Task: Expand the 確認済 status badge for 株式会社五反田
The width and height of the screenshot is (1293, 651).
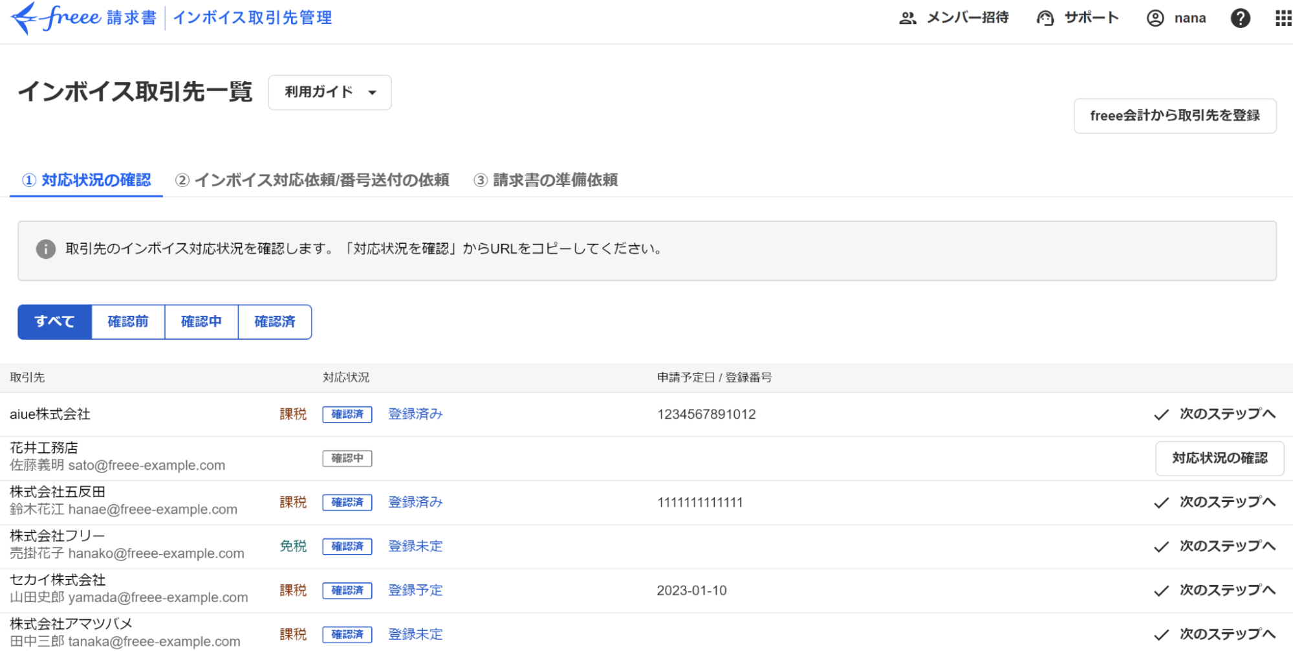Action: 347,502
